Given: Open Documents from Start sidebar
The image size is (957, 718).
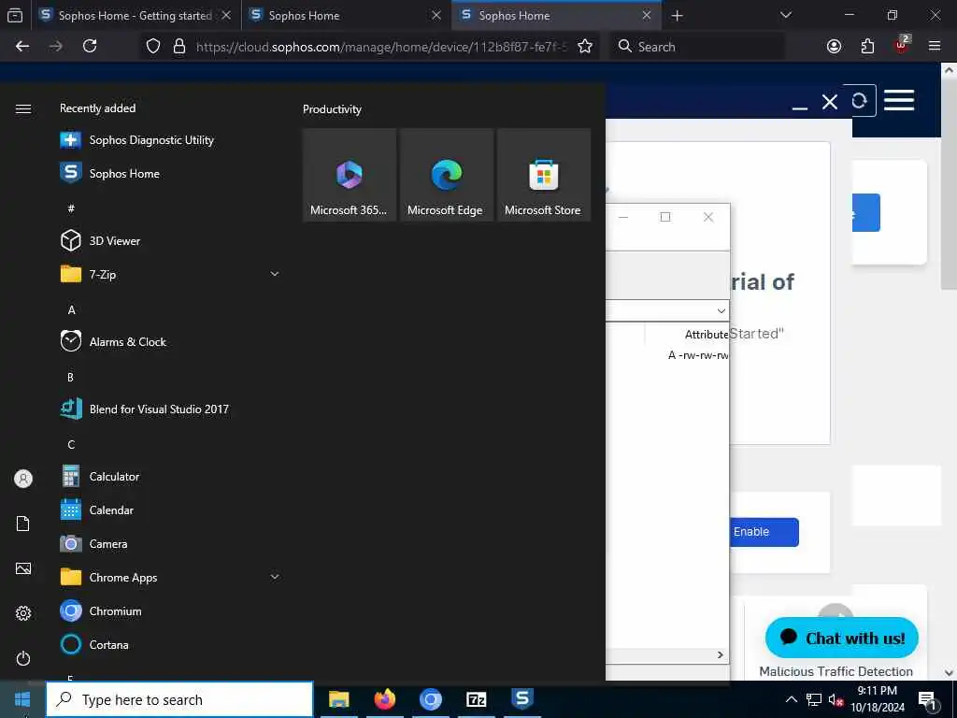Looking at the screenshot, I should (23, 524).
